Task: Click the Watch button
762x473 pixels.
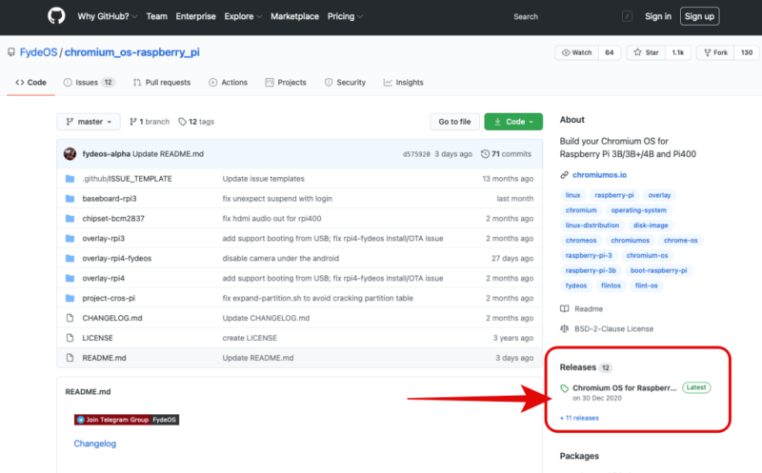Action: (x=577, y=52)
